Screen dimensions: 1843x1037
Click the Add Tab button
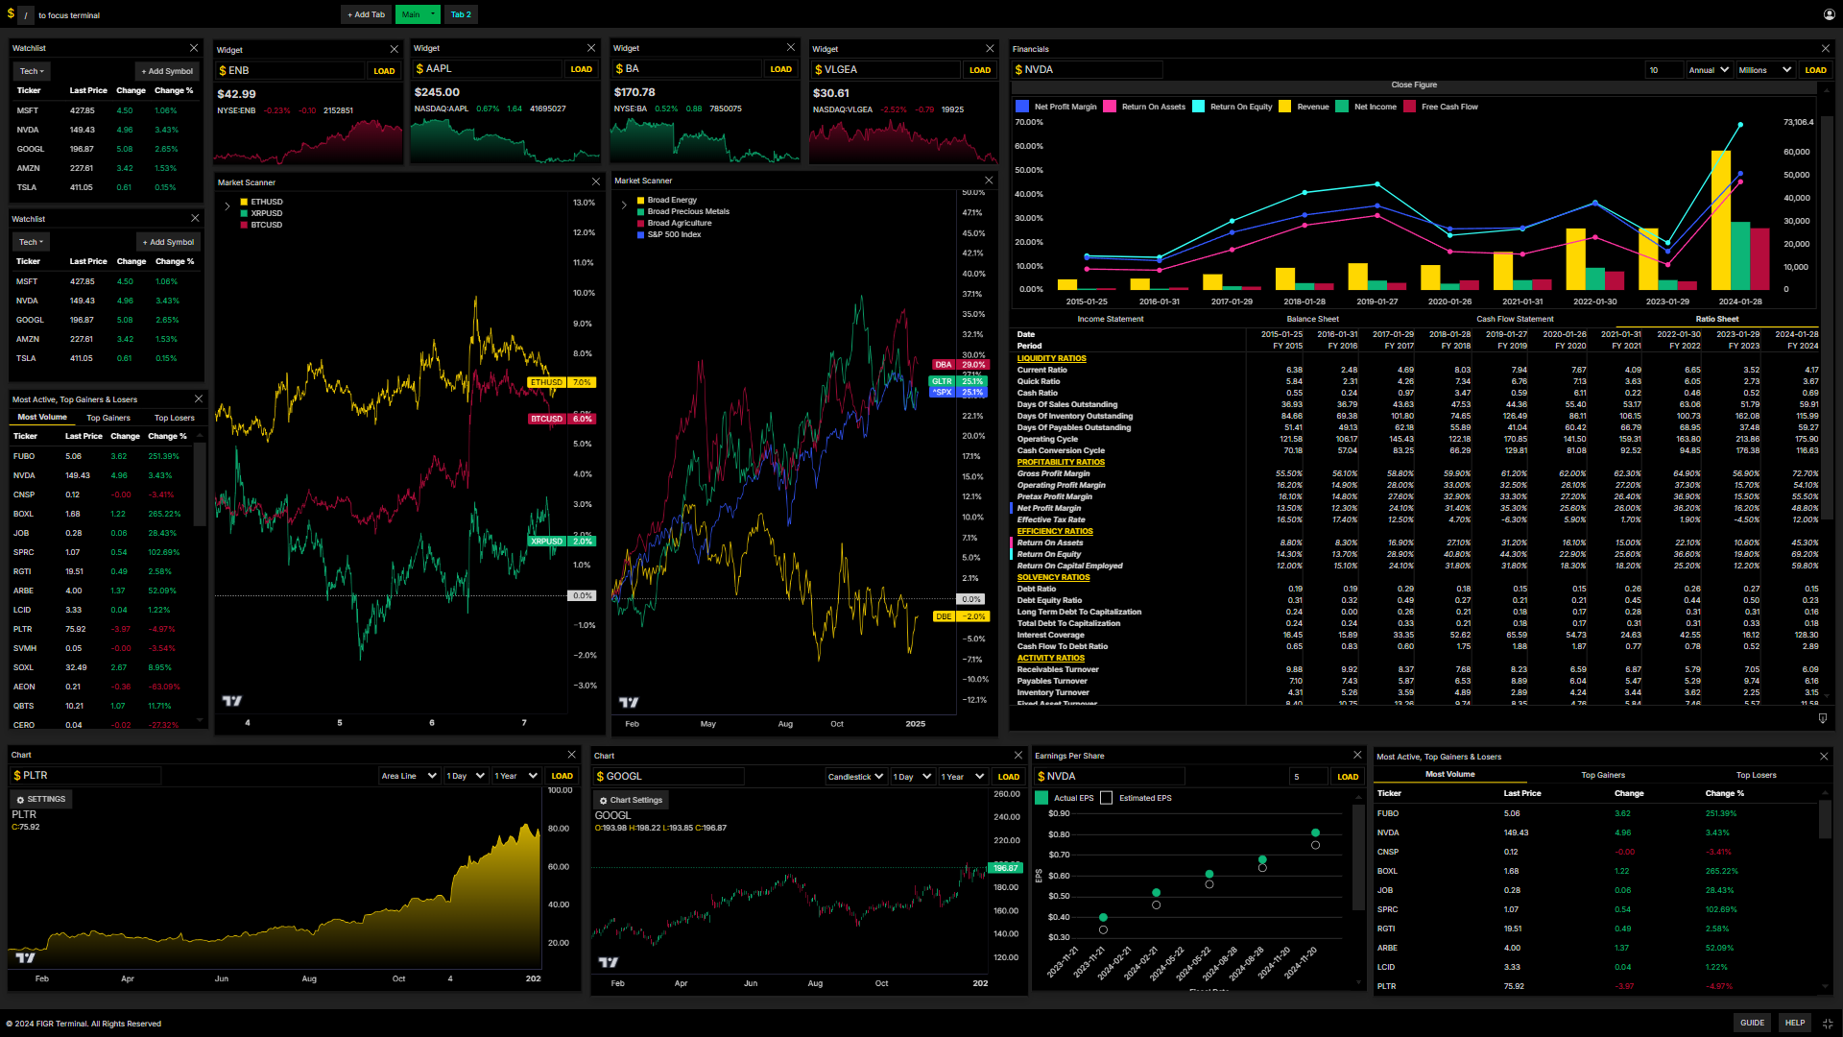coord(366,14)
